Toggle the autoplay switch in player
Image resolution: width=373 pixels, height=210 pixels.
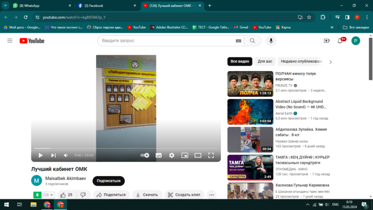tap(145, 155)
